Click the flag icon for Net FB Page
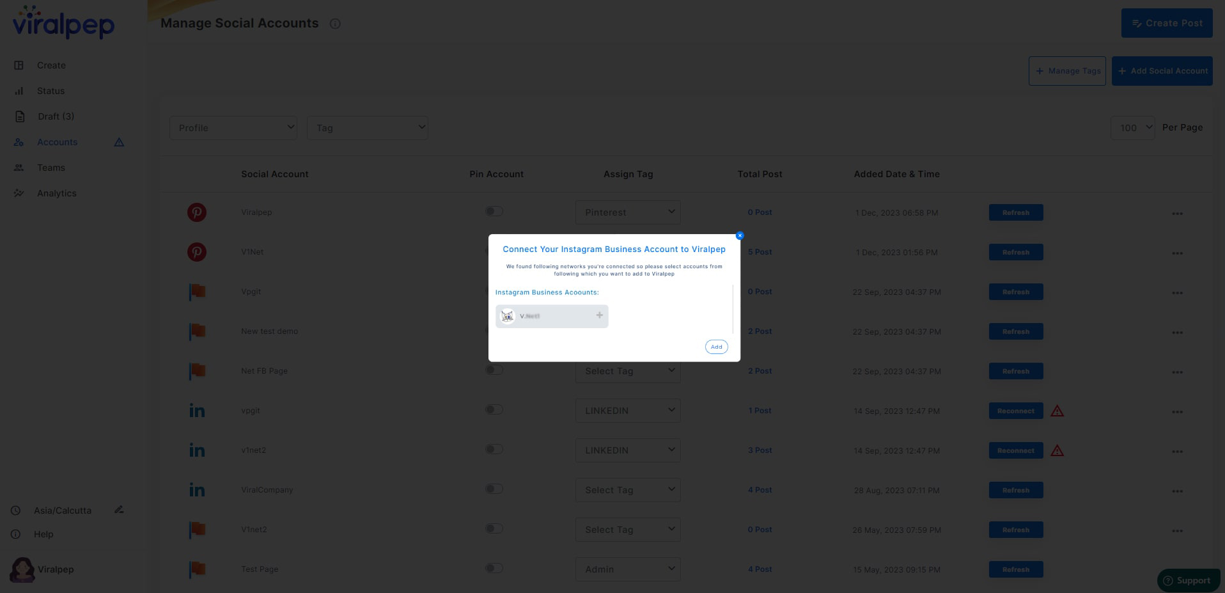 197,371
